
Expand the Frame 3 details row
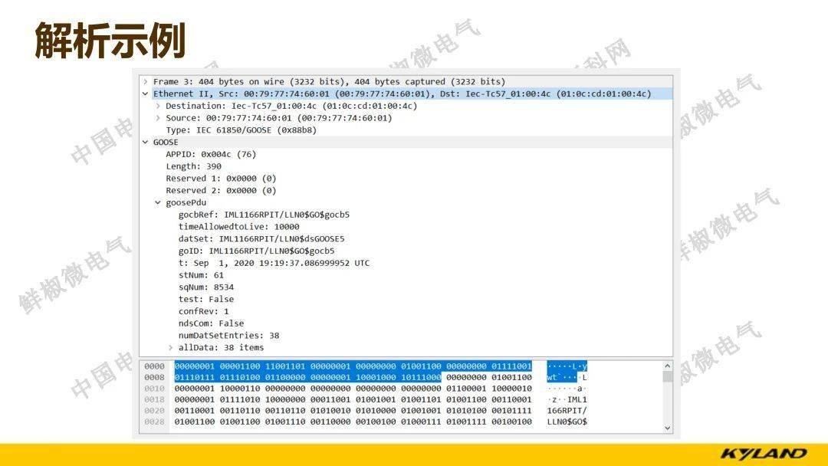coord(146,81)
